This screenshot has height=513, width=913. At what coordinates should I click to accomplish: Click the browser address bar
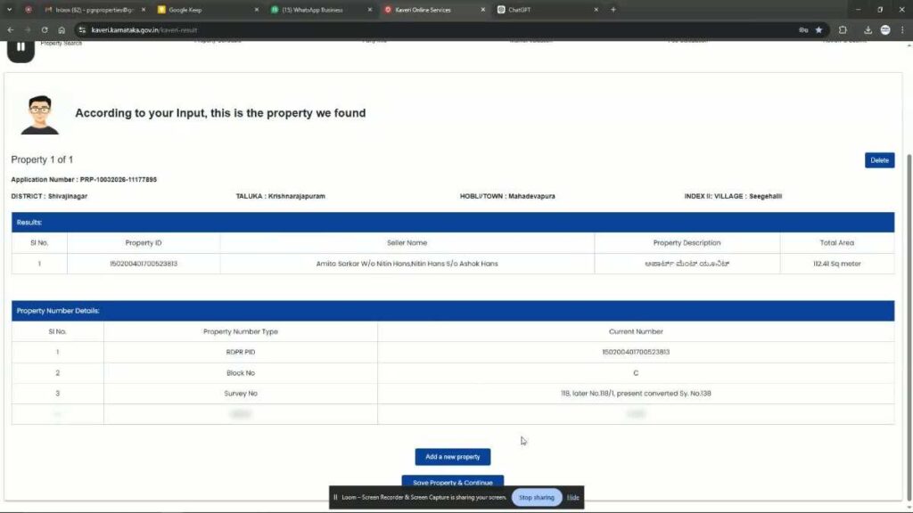click(178, 28)
